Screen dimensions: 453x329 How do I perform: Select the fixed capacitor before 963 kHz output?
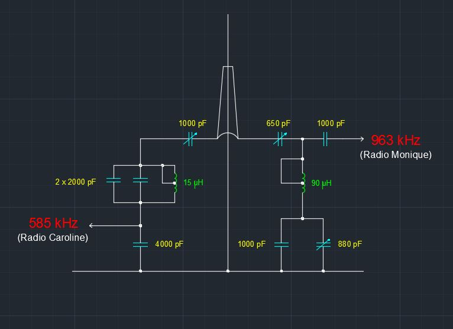click(x=325, y=139)
